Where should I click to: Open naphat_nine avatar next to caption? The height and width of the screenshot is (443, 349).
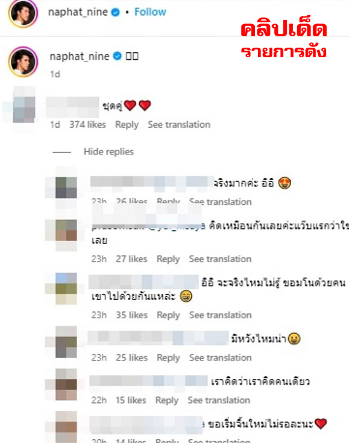tap(23, 62)
